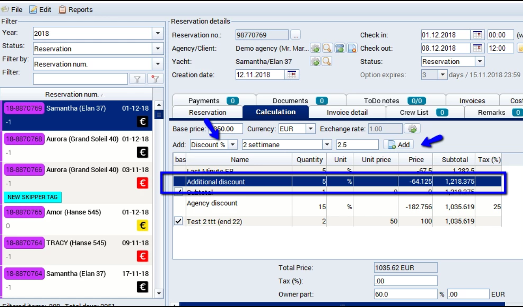This screenshot has width=523, height=307.
Task: Click the document icon beside Agency/Client
Action: point(352,48)
